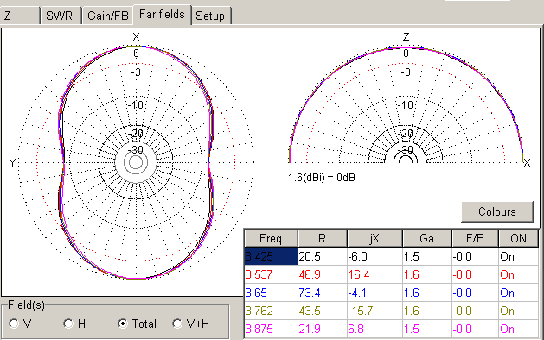544x340 pixels.
Task: Click the jX value 6.8 cell
Action: pyautogui.click(x=374, y=329)
